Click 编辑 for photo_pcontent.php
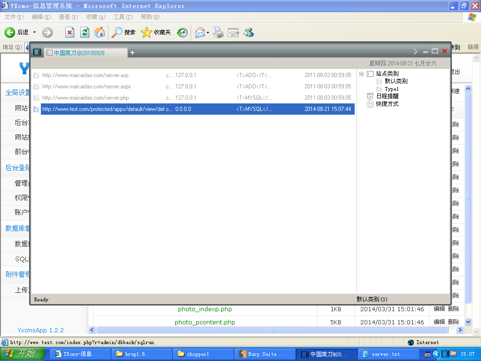 (439, 322)
